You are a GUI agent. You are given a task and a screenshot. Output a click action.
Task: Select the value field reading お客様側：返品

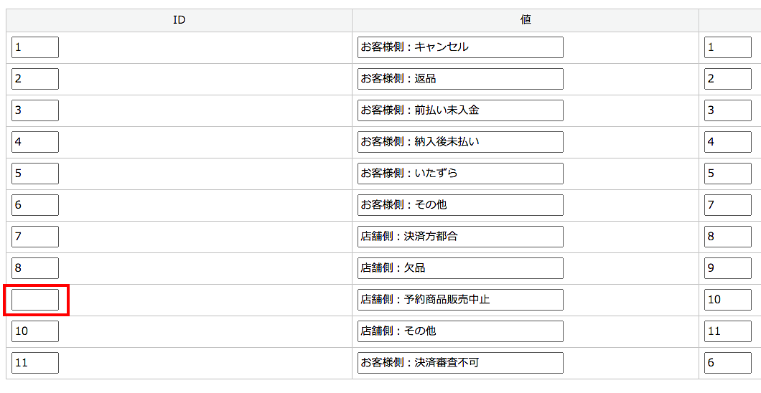pyautogui.click(x=460, y=79)
